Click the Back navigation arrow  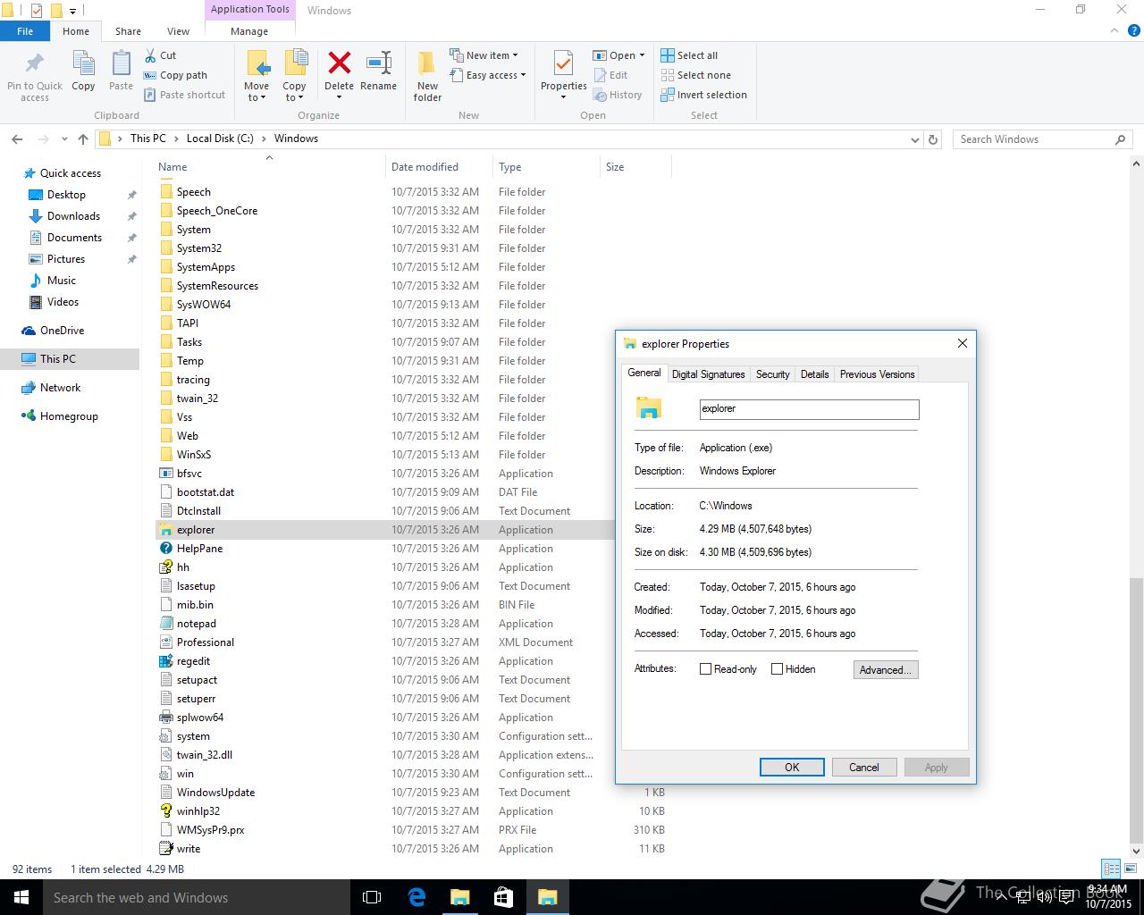coord(17,139)
